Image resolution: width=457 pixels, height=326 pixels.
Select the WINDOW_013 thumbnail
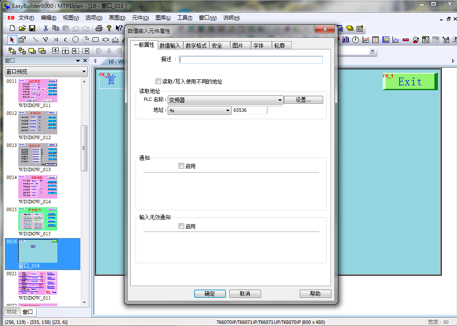coord(38,155)
